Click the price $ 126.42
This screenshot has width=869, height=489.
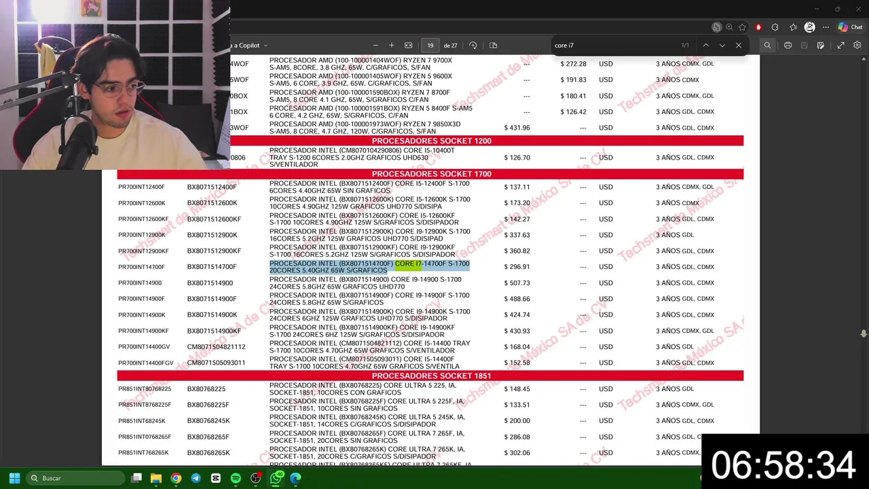[x=574, y=111]
